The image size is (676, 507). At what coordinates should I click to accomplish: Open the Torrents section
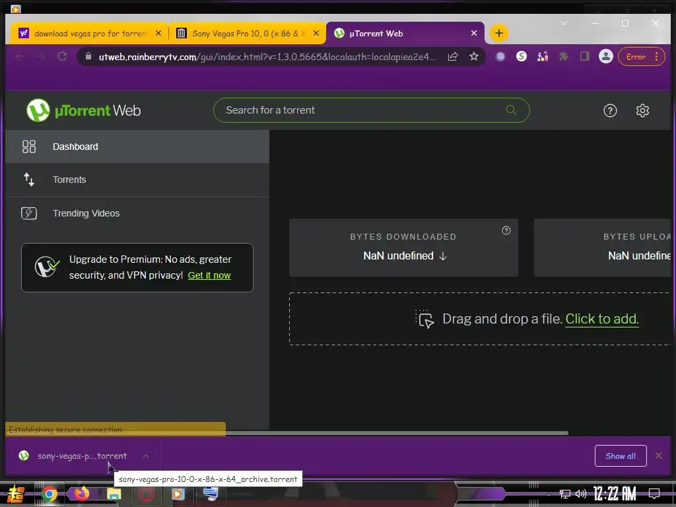pos(137,180)
